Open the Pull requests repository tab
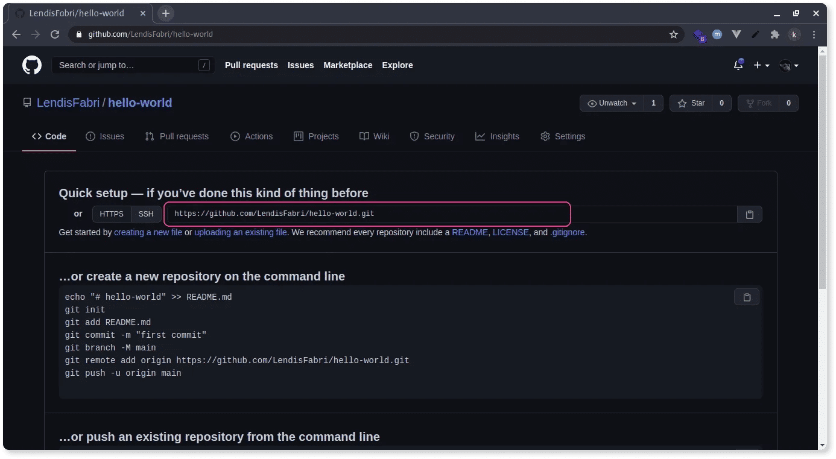Image resolution: width=836 pixels, height=459 pixels. coord(177,136)
